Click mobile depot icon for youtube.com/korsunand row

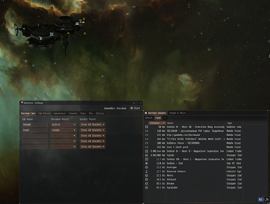click(x=146, y=135)
